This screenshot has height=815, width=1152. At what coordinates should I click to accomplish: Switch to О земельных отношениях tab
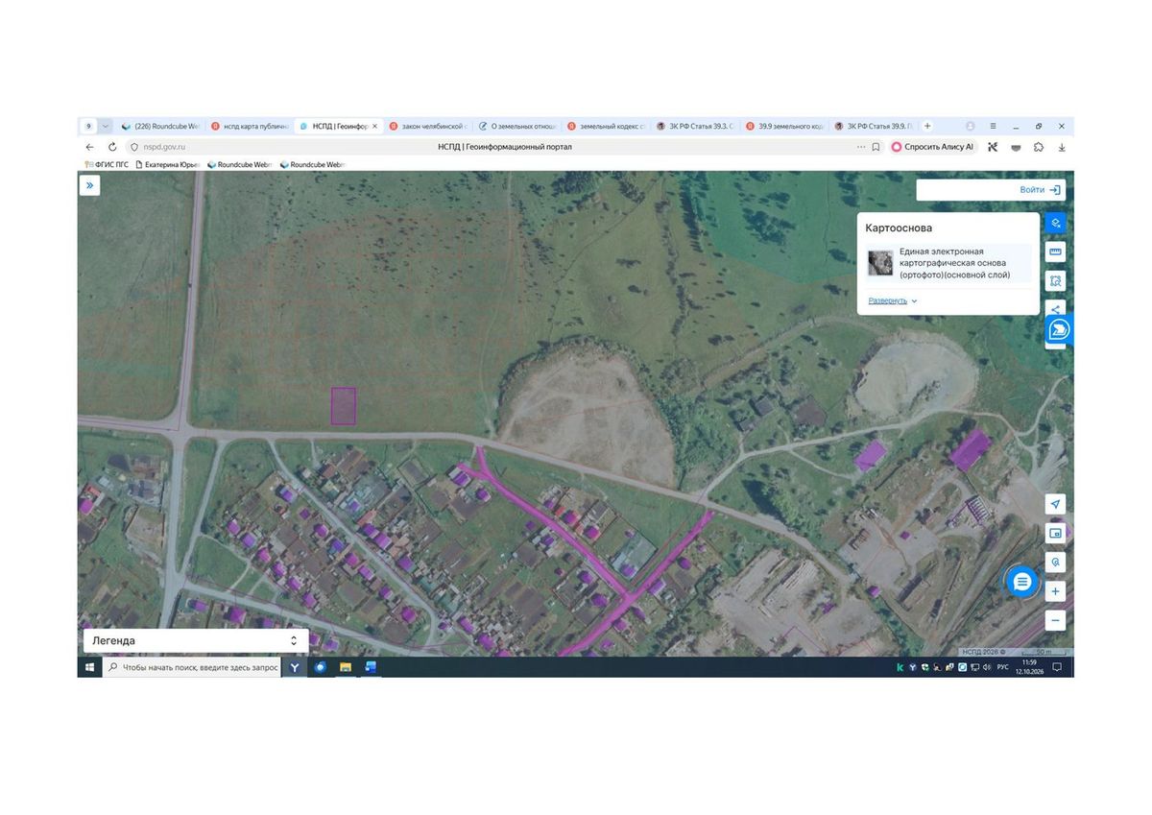[x=516, y=126]
